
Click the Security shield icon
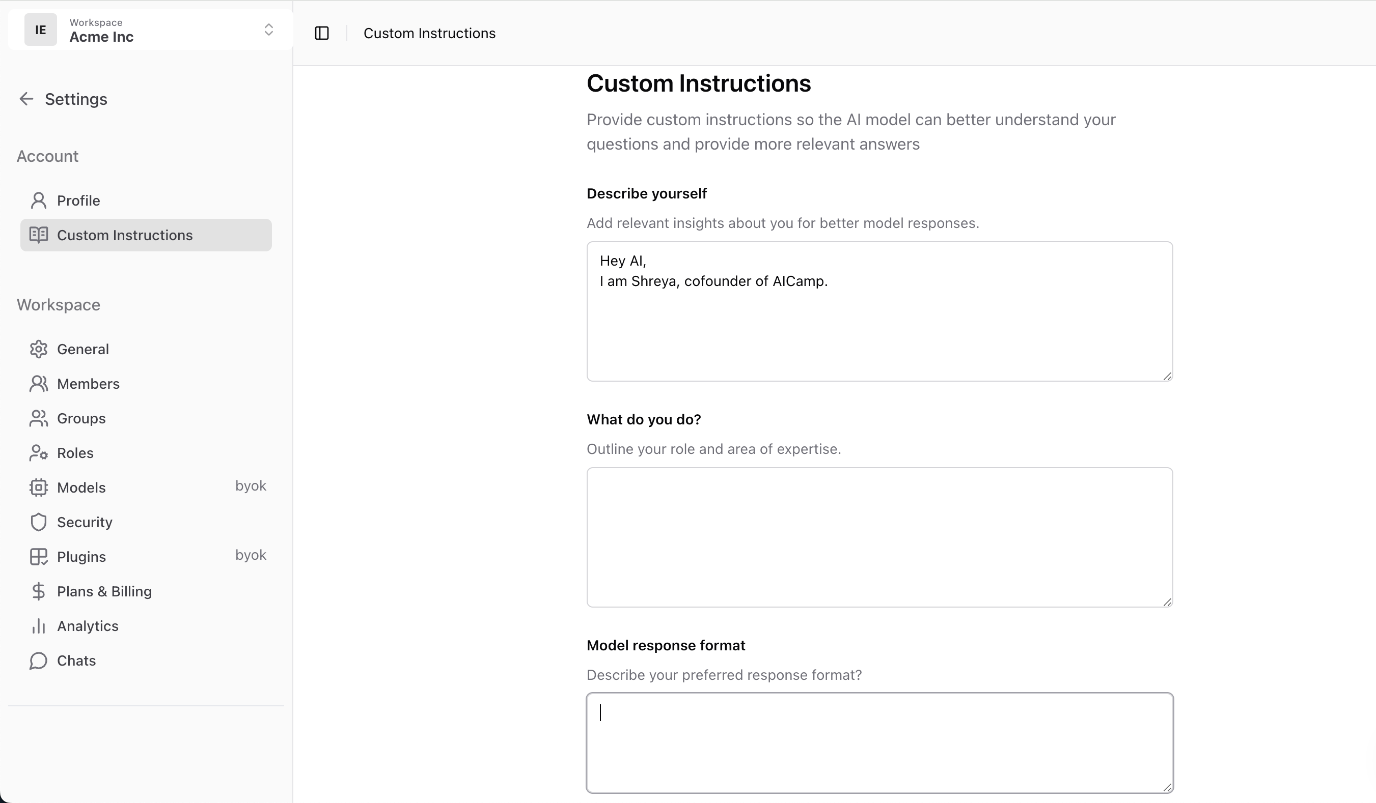pyautogui.click(x=38, y=522)
